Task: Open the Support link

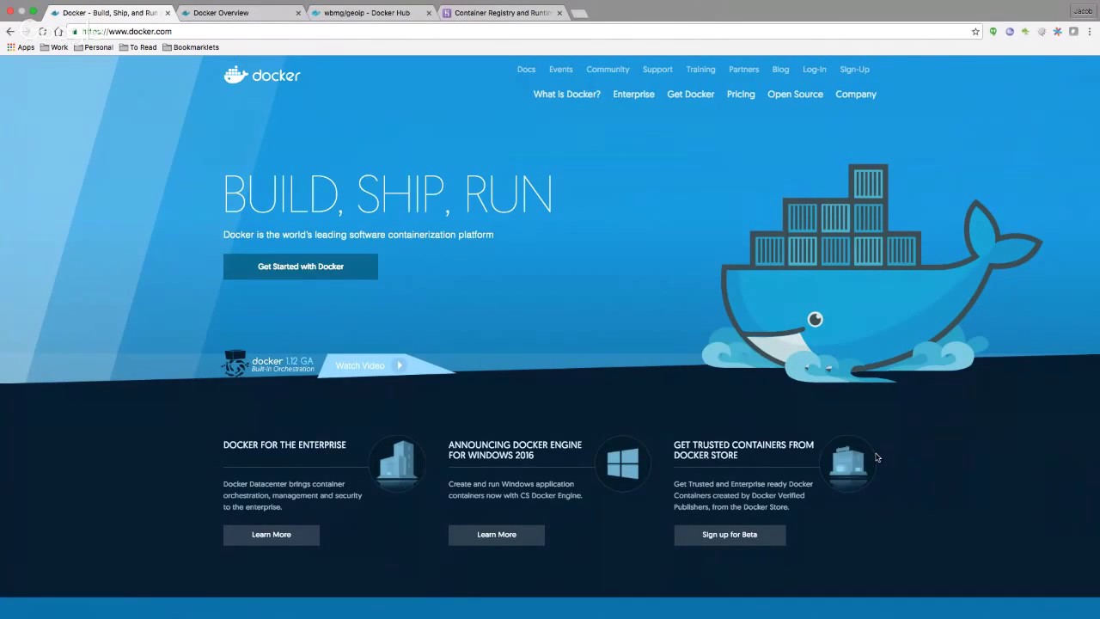Action: click(657, 70)
